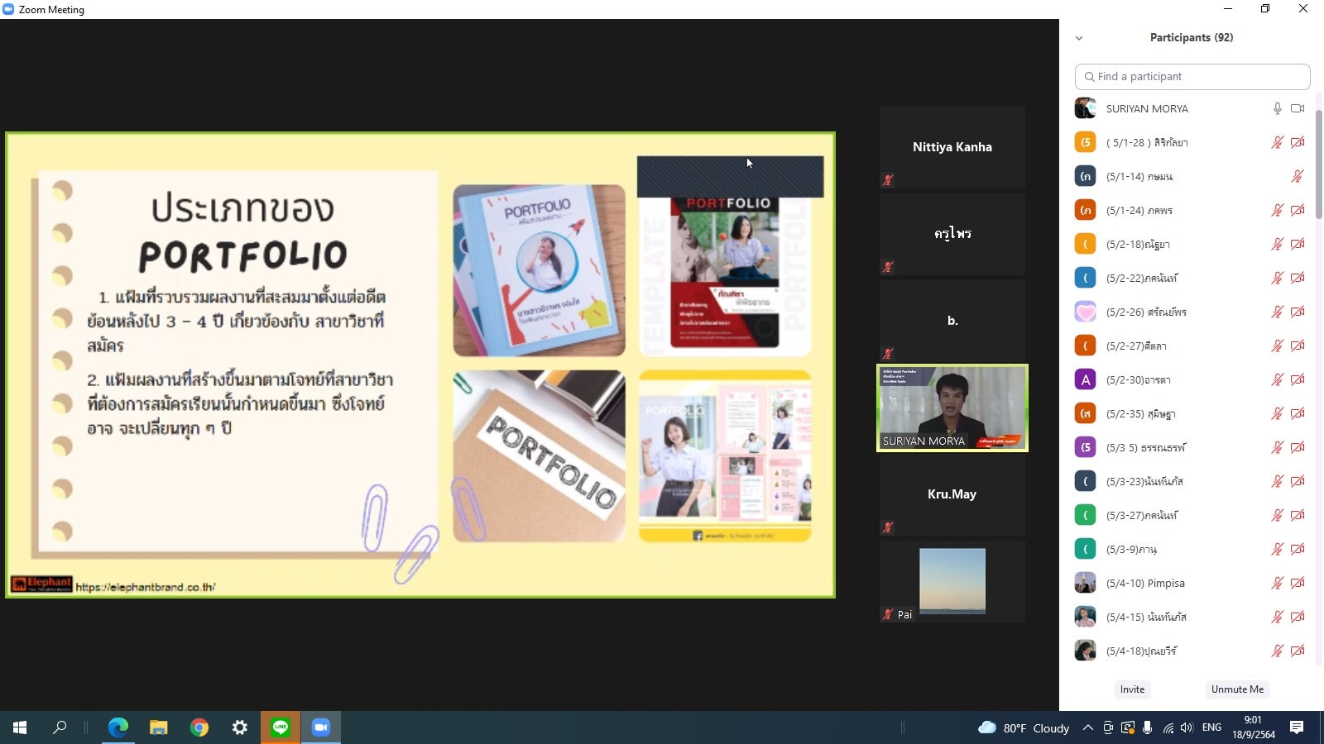This screenshot has height=744, width=1324.
Task: Click the Nittiya Kanha video tile
Action: click(952, 147)
